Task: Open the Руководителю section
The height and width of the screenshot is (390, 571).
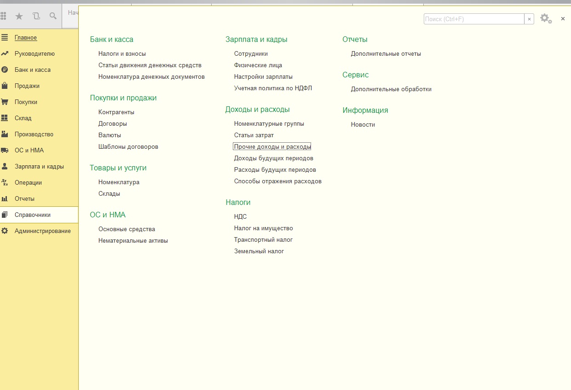Action: pyautogui.click(x=35, y=54)
